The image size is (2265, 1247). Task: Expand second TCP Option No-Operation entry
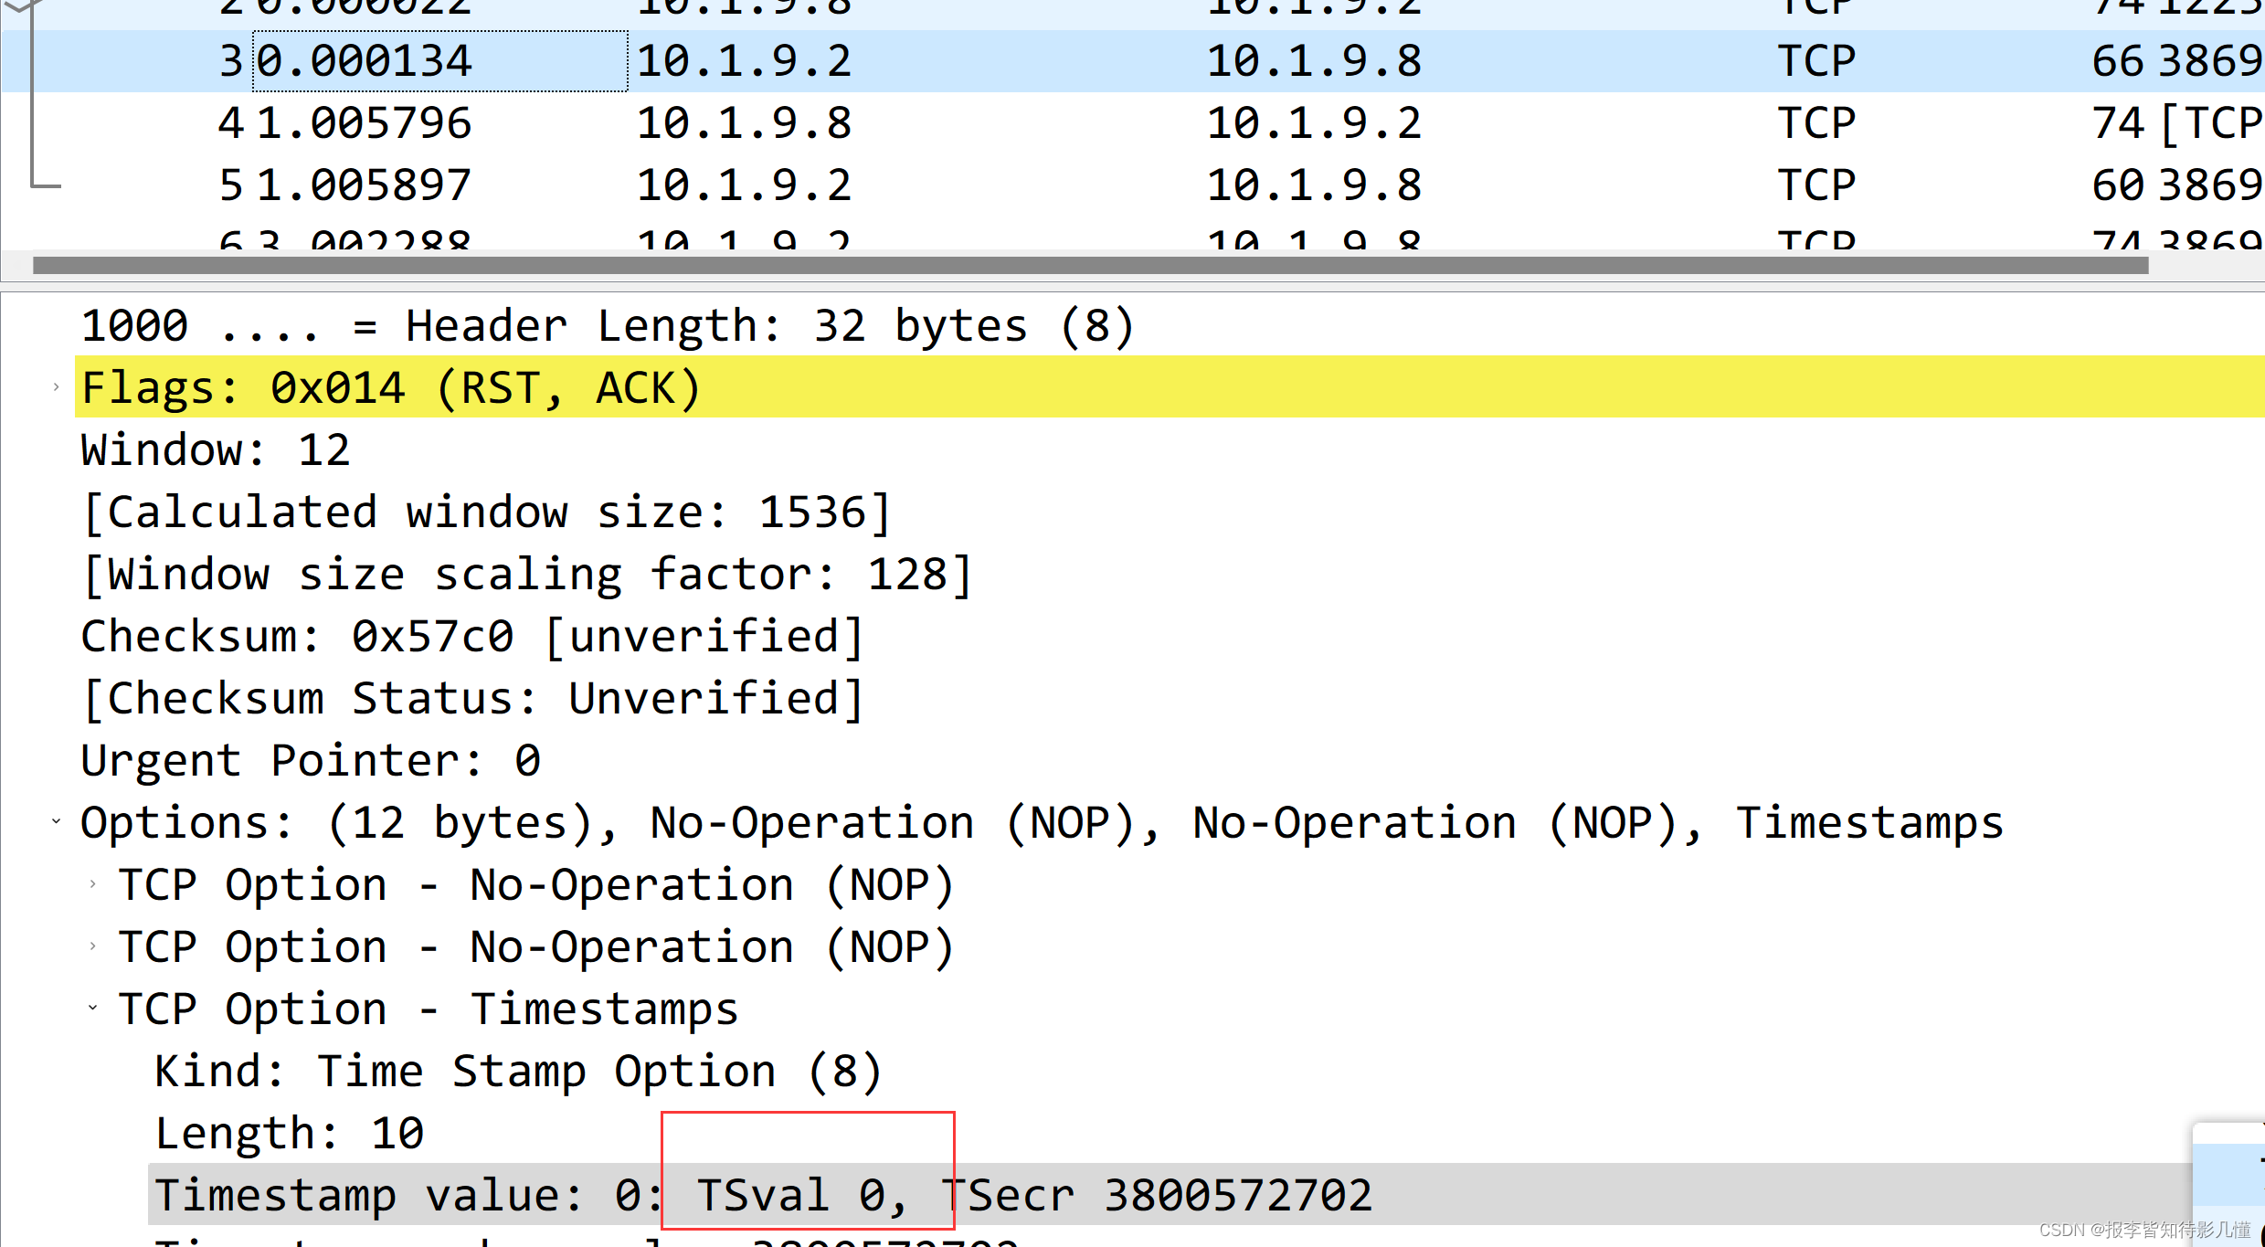(93, 946)
